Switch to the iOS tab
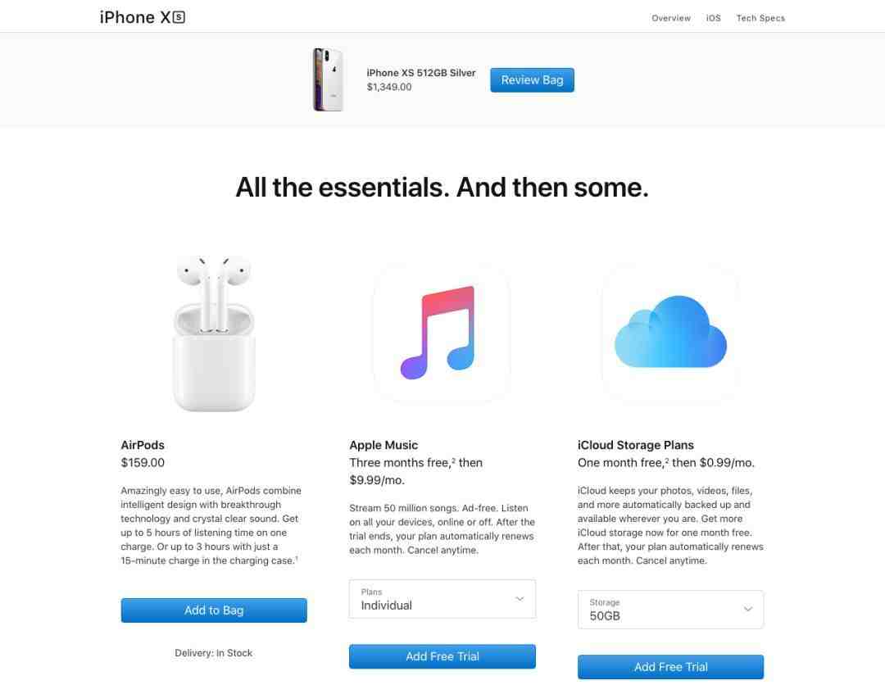Viewport: 885px width, 685px height. 714,18
